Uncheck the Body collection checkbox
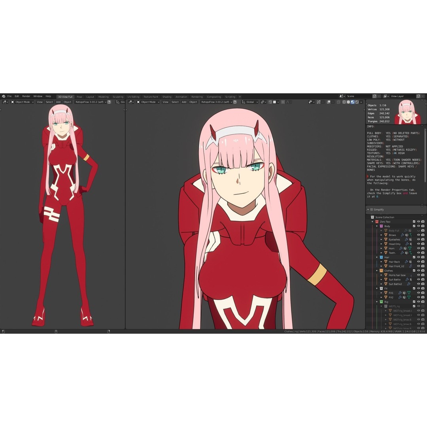 click(x=414, y=226)
